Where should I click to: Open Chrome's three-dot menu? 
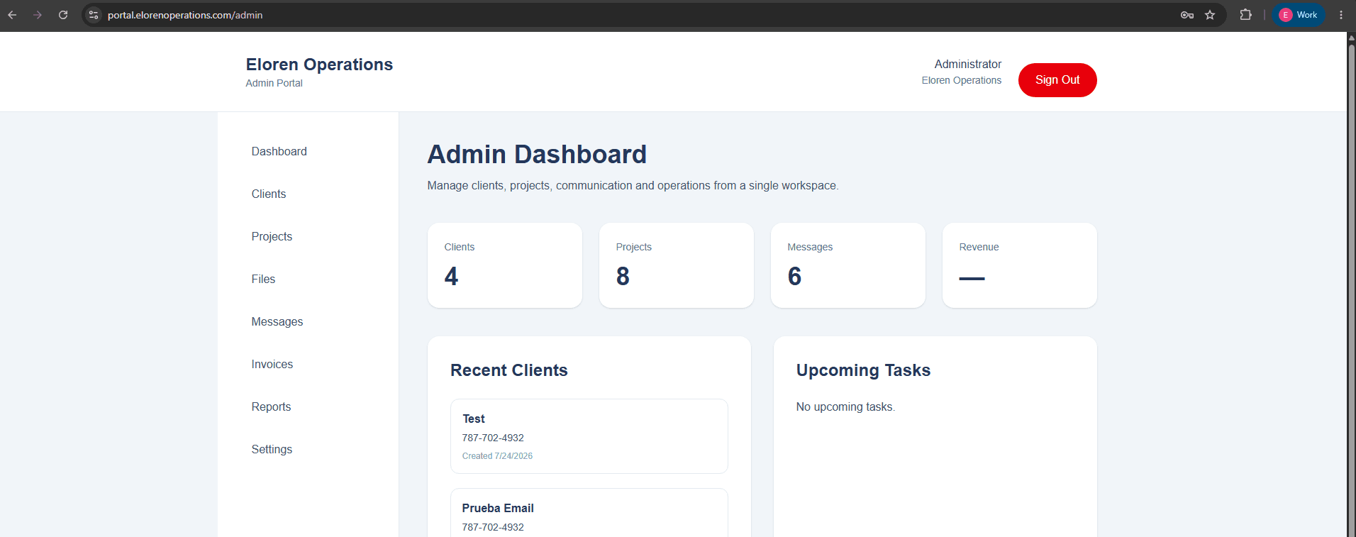click(x=1341, y=15)
